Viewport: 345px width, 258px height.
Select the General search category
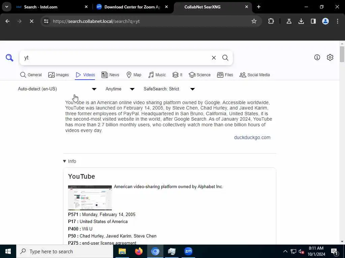pyautogui.click(x=31, y=75)
